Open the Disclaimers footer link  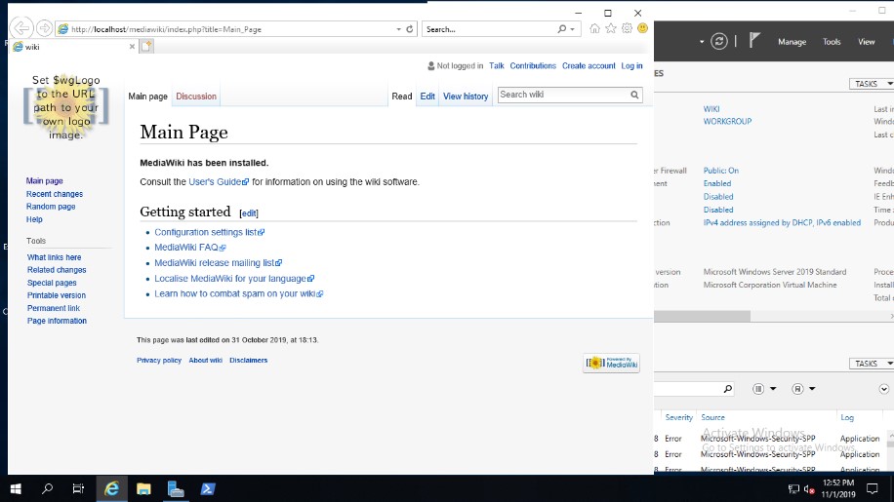pos(249,361)
